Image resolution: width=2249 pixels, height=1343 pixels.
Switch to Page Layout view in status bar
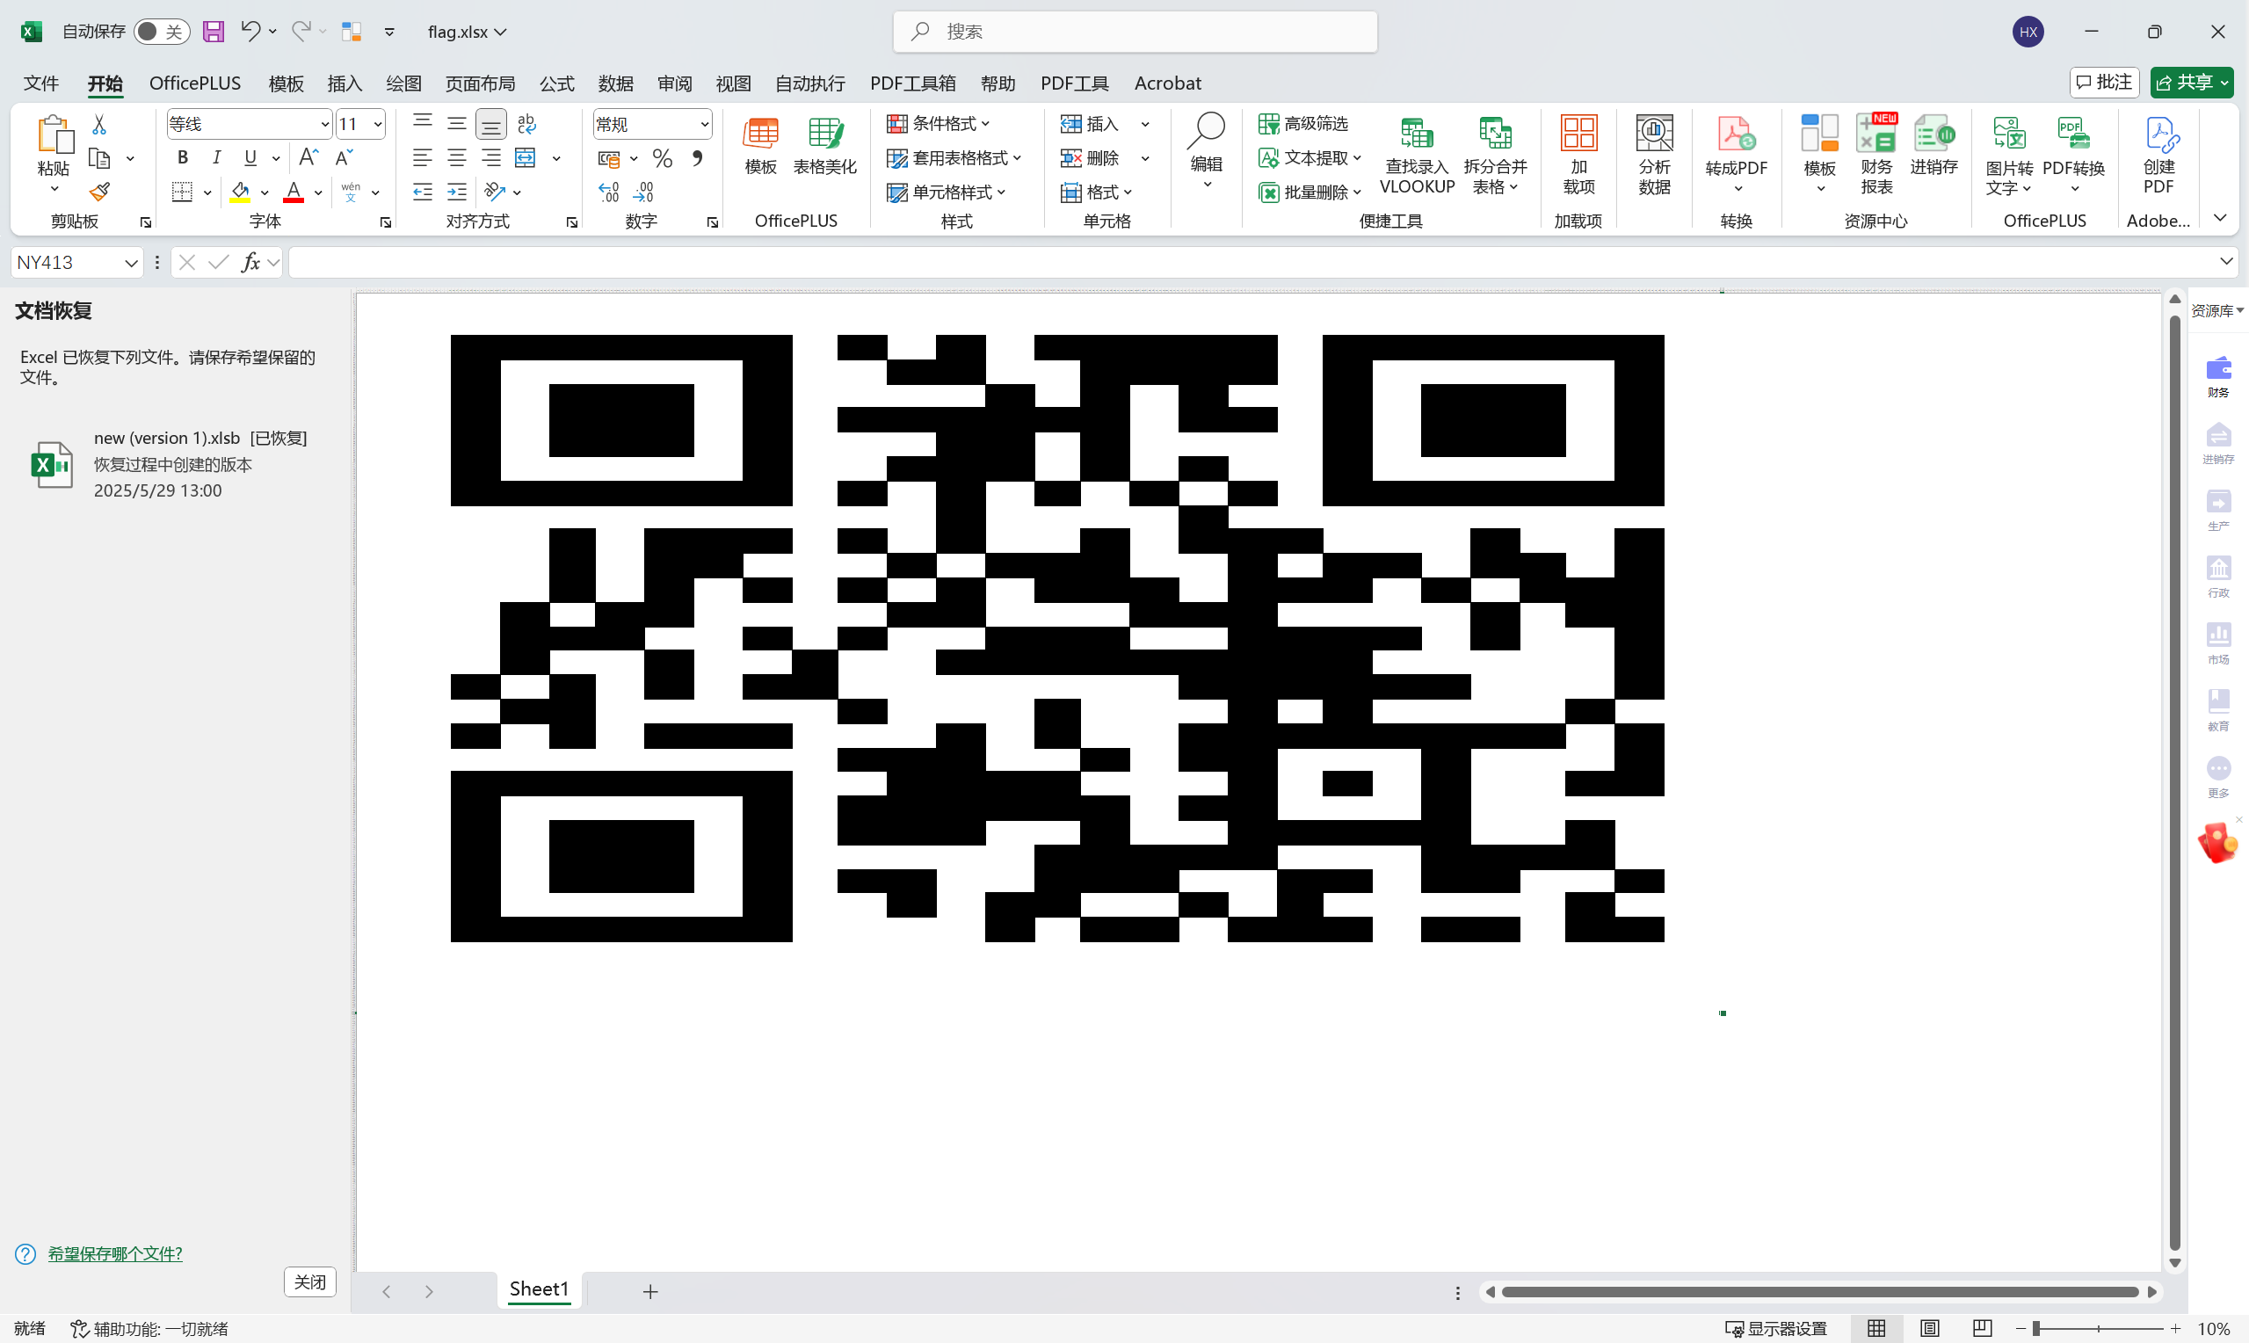(x=1929, y=1327)
